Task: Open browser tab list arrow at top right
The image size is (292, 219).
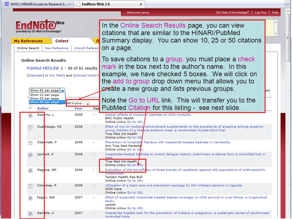Action: coord(288,4)
